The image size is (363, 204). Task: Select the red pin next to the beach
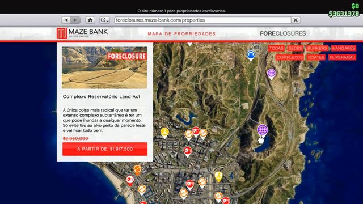pos(130,180)
